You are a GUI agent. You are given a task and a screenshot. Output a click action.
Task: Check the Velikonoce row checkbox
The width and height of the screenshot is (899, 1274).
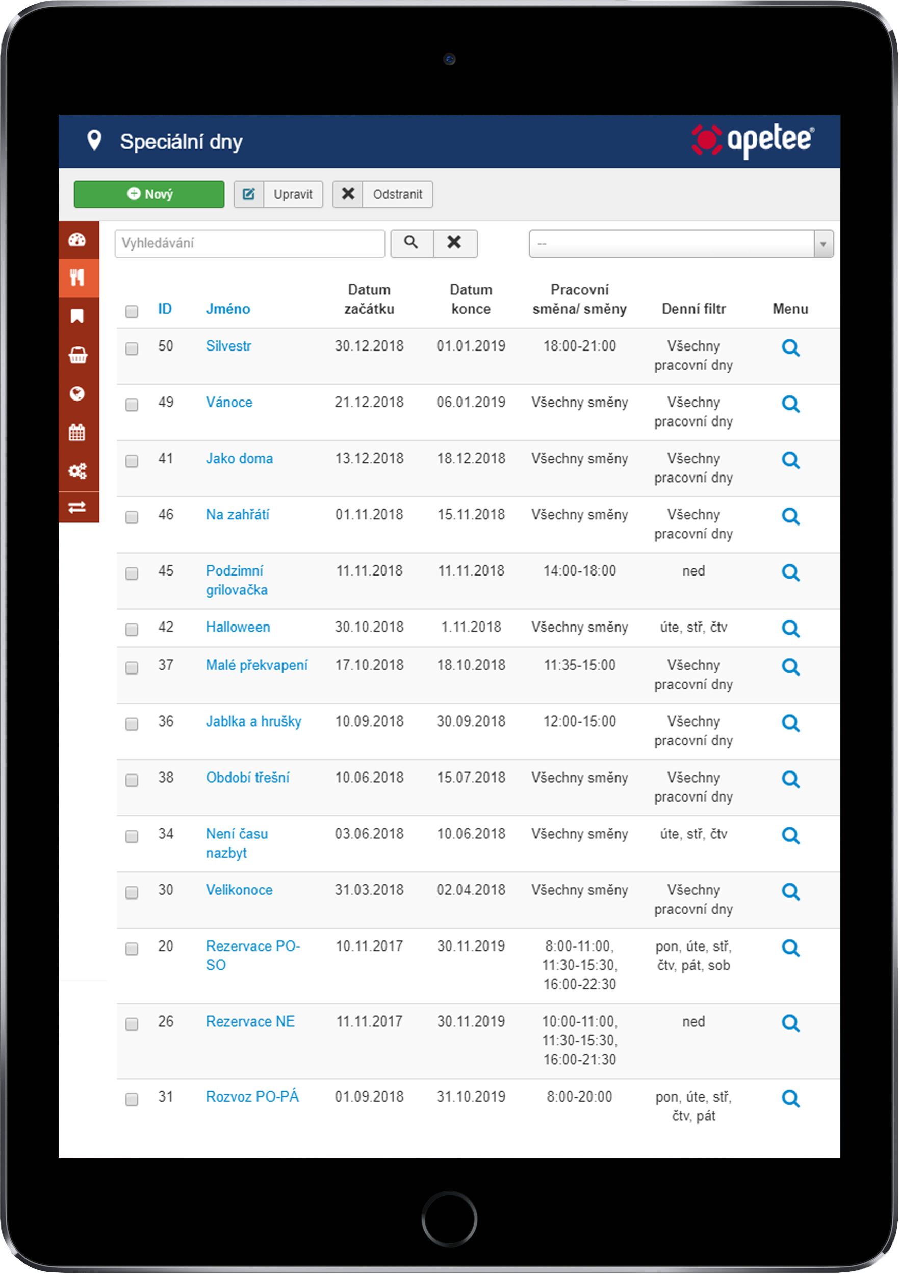[x=132, y=892]
